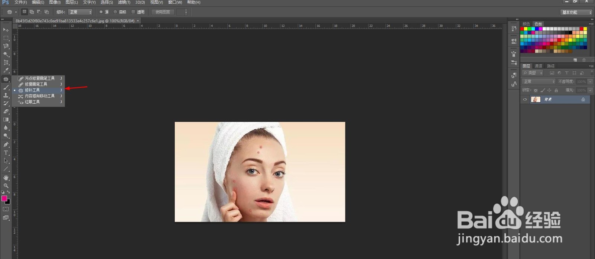Toggle the layer filter on/off switch
The image size is (595, 259).
pos(592,73)
